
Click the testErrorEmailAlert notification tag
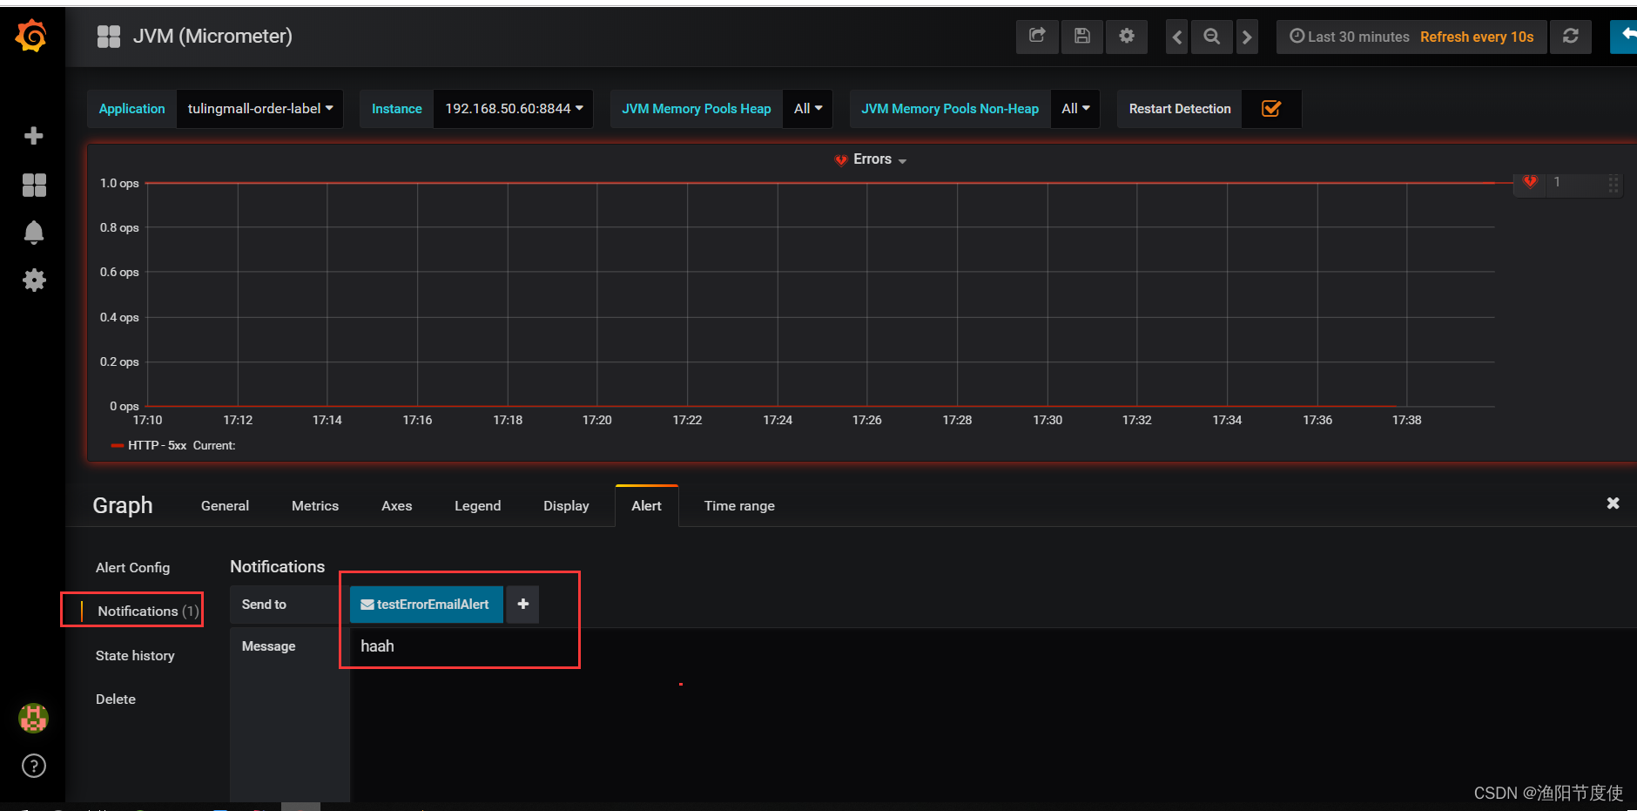426,604
